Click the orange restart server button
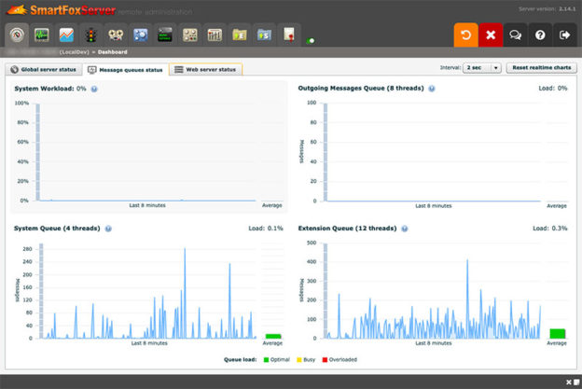This screenshot has width=582, height=389. tap(465, 35)
